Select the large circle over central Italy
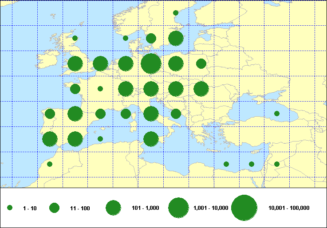This screenshot has height=228, width=327. coord(151,114)
